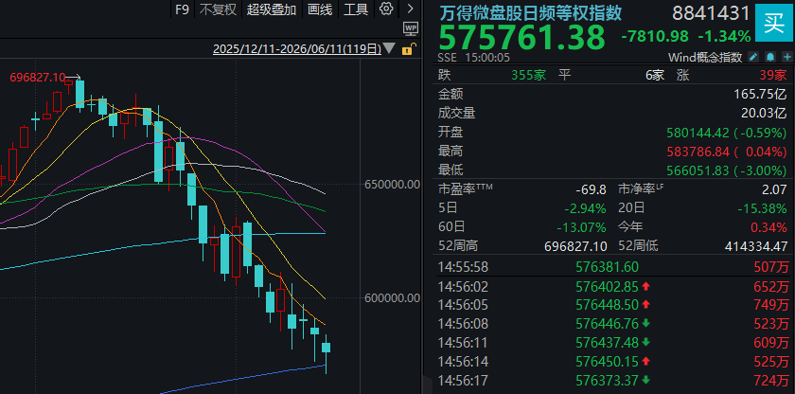Viewport: 795px width, 394px height.
Task: Click the 最低 value 566051.83
Action: pos(698,170)
